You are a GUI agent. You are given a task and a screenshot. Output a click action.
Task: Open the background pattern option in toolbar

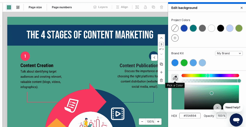18,7
